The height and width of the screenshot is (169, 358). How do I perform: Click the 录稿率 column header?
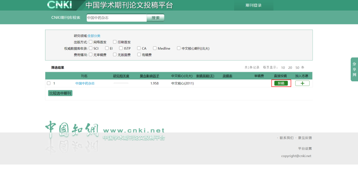tap(227, 76)
